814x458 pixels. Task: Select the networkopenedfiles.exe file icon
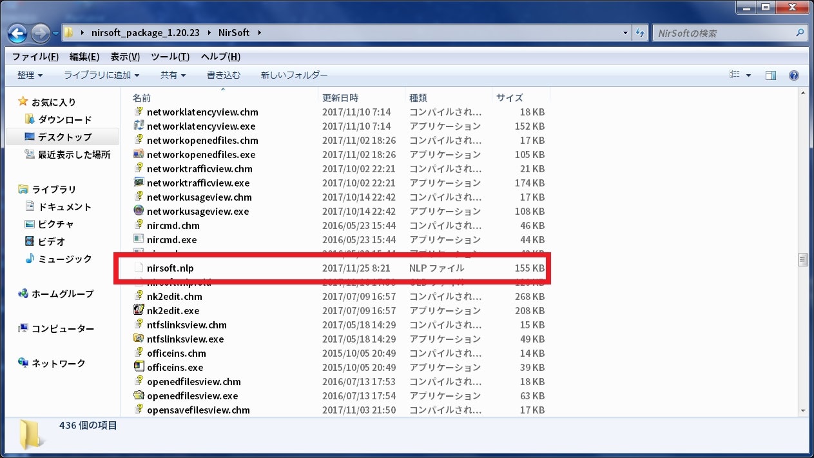(139, 154)
